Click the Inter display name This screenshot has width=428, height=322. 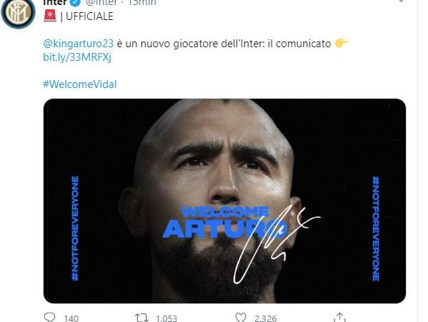(x=55, y=2)
